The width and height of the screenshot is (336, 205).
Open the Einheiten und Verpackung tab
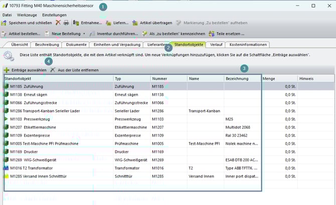tap(117, 45)
